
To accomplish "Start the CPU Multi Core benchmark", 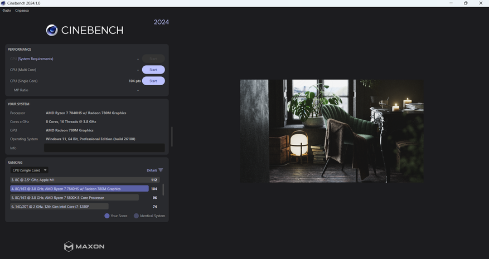I will click(153, 70).
